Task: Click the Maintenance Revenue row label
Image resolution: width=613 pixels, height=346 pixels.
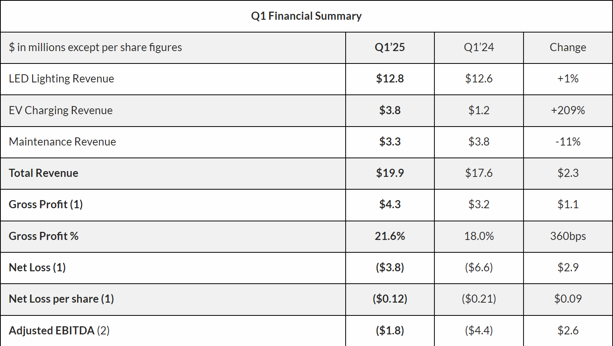Action: tap(62, 142)
